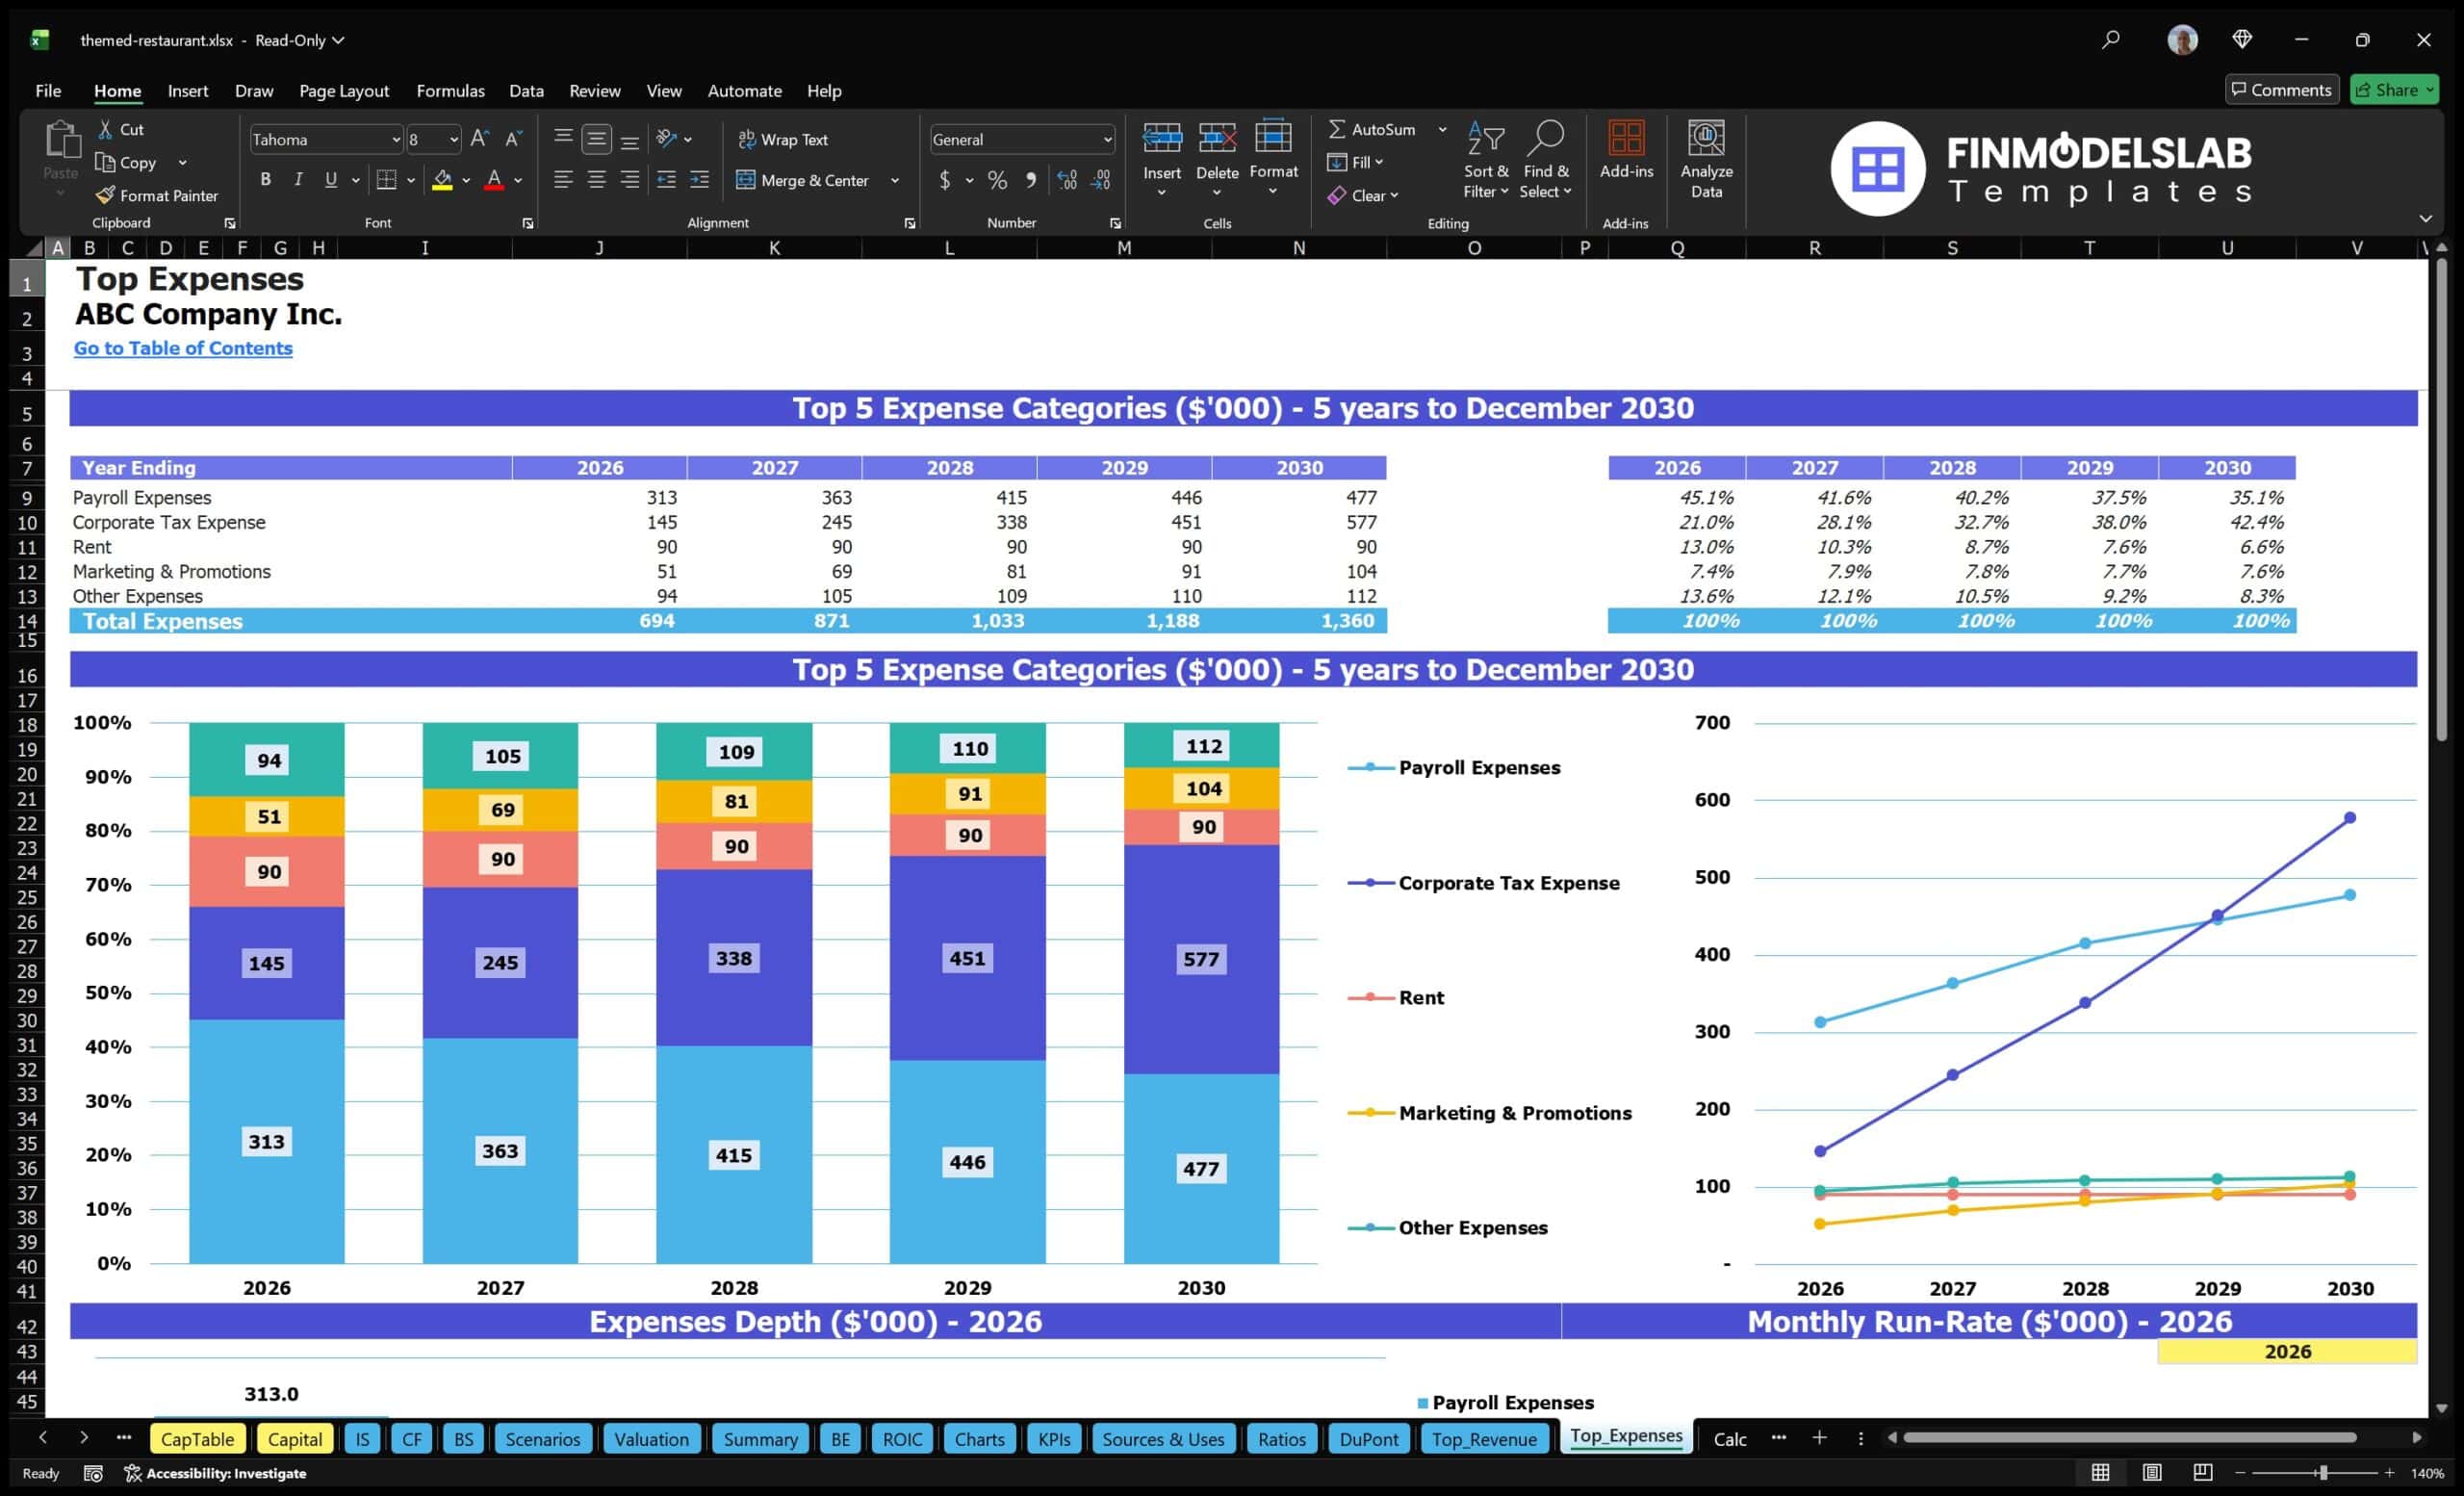2464x1496 pixels.
Task: Click the Percent Style icon
Action: click(x=997, y=180)
